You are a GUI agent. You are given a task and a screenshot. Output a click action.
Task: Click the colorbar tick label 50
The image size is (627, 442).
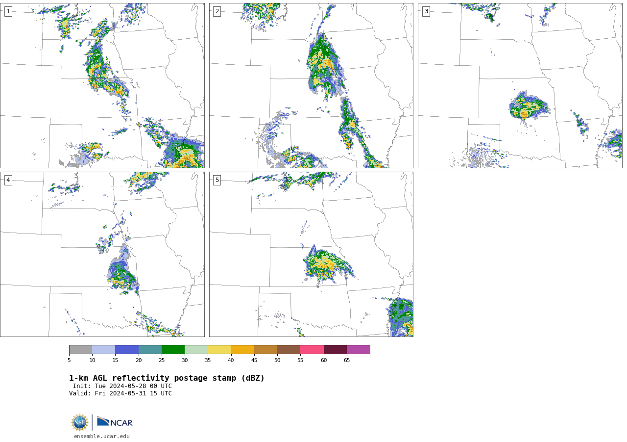(x=277, y=361)
